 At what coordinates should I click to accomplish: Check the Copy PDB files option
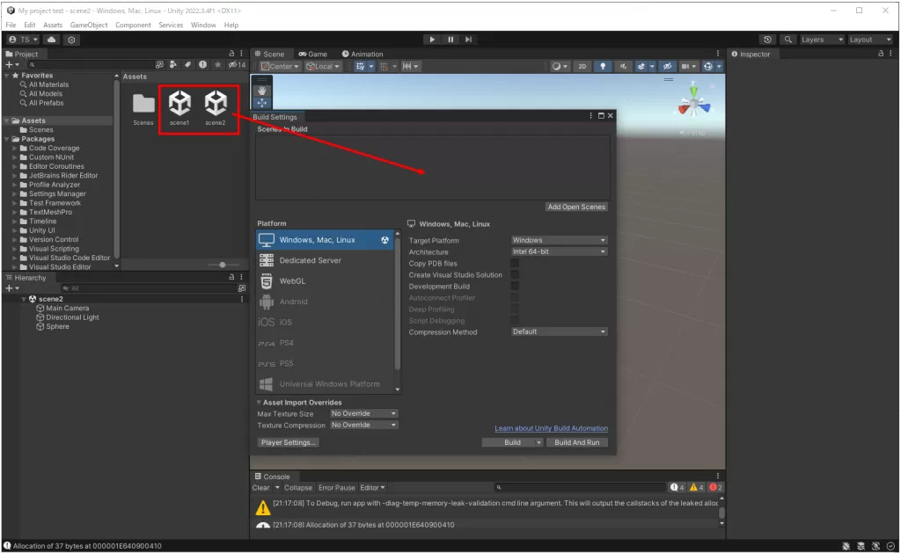tap(515, 264)
